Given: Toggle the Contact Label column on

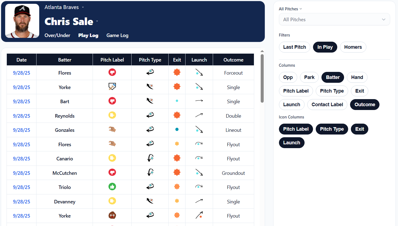Looking at the screenshot, I should tap(327, 105).
